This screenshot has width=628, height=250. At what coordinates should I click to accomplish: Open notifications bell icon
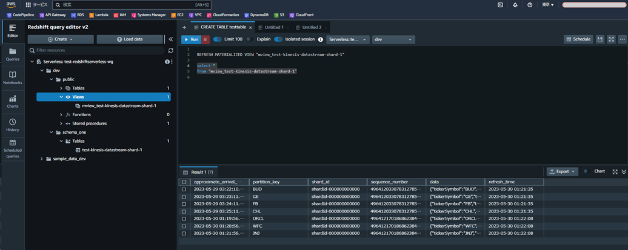tap(515, 5)
